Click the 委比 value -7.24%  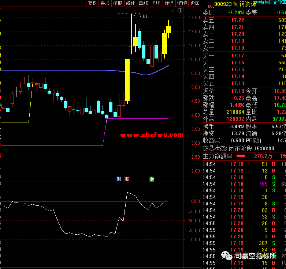pos(236,12)
